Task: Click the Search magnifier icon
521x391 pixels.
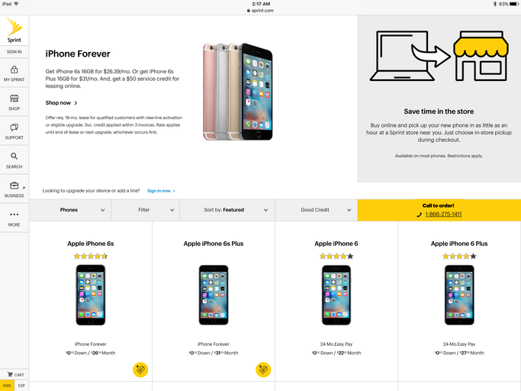Action: click(x=14, y=156)
